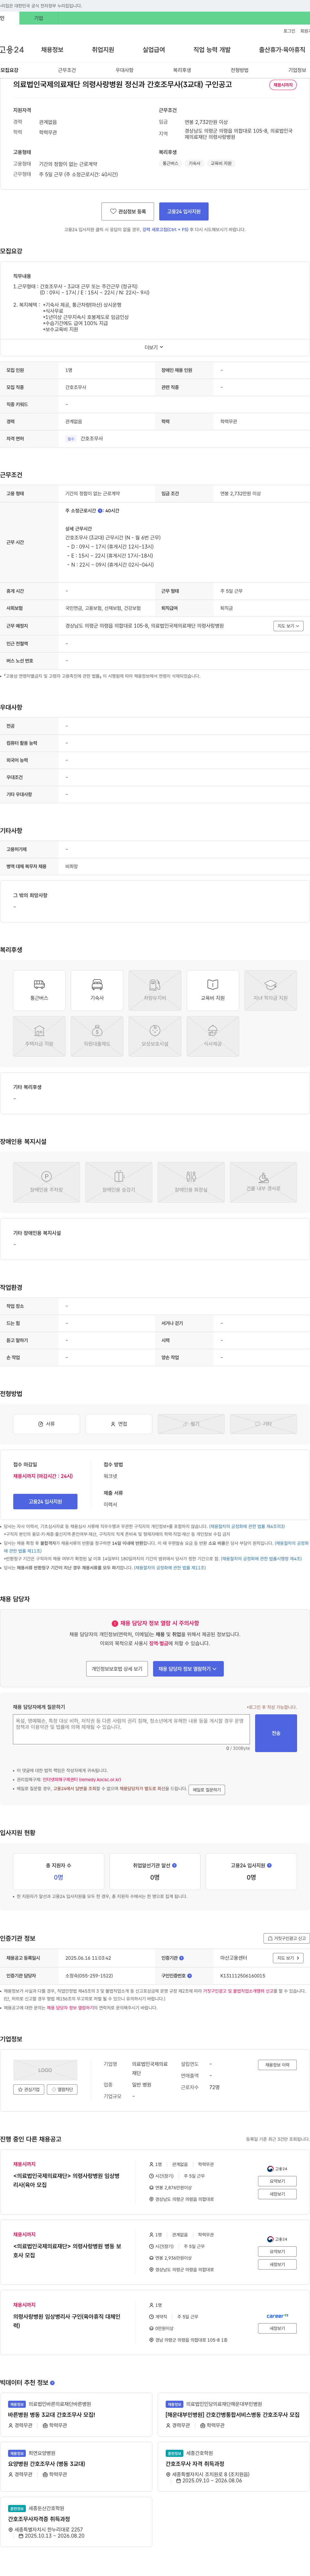
Task: Select the 기숙사 welfare icon
Action: (x=97, y=990)
